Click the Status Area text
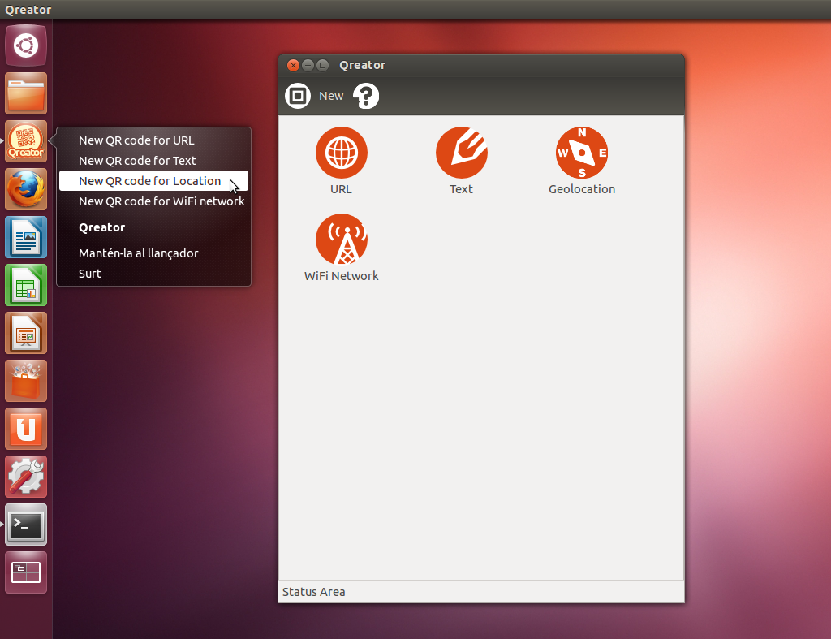Screen dimensions: 831x639 pos(314,592)
